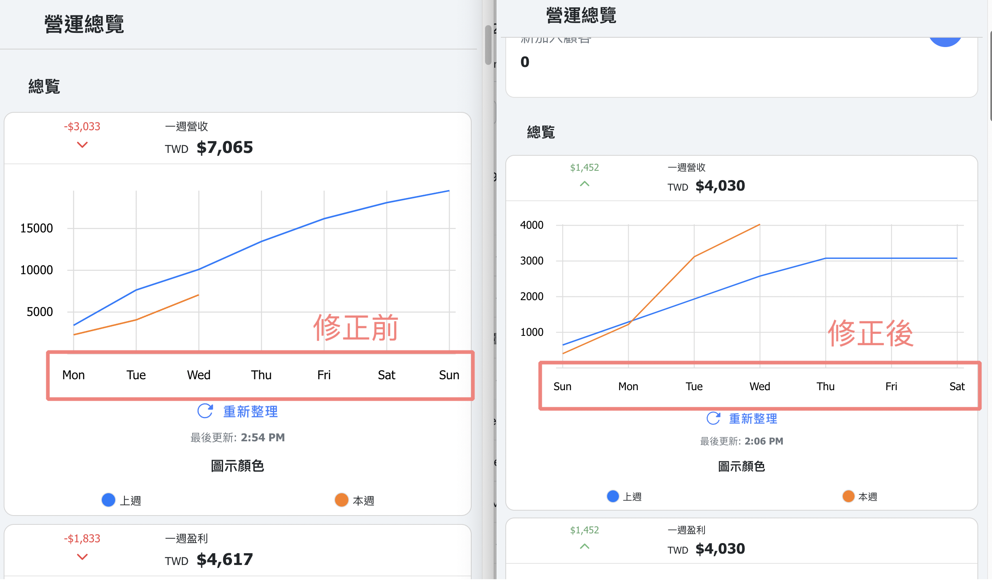
Task: Click left 重新整理 refresh link
Action: [x=250, y=411]
